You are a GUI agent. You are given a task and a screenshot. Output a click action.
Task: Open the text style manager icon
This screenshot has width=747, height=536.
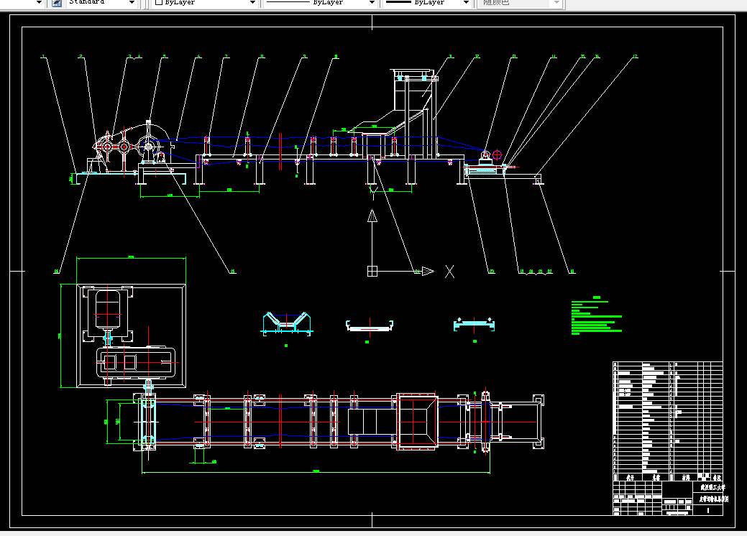[56, 2]
